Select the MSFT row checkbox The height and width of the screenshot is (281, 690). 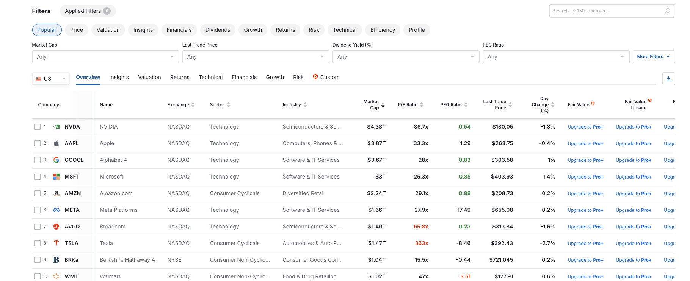[38, 177]
